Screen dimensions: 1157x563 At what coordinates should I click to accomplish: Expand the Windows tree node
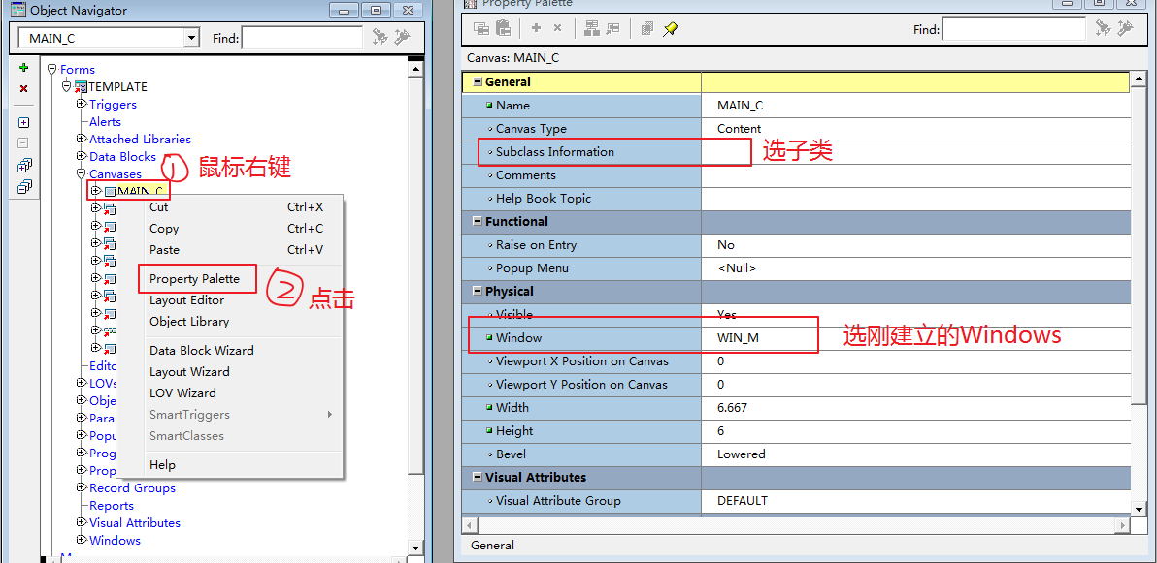point(82,540)
